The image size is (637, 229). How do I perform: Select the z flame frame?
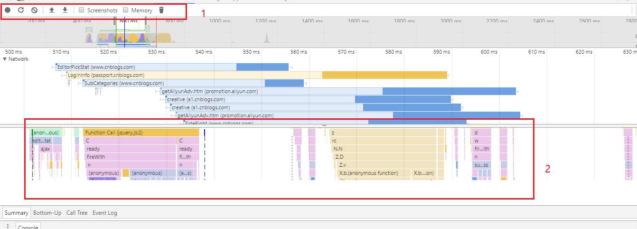point(382,133)
